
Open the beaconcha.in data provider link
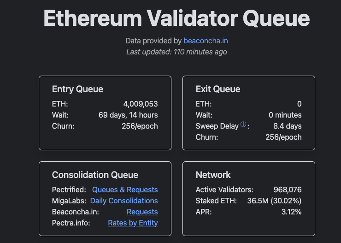click(x=206, y=41)
